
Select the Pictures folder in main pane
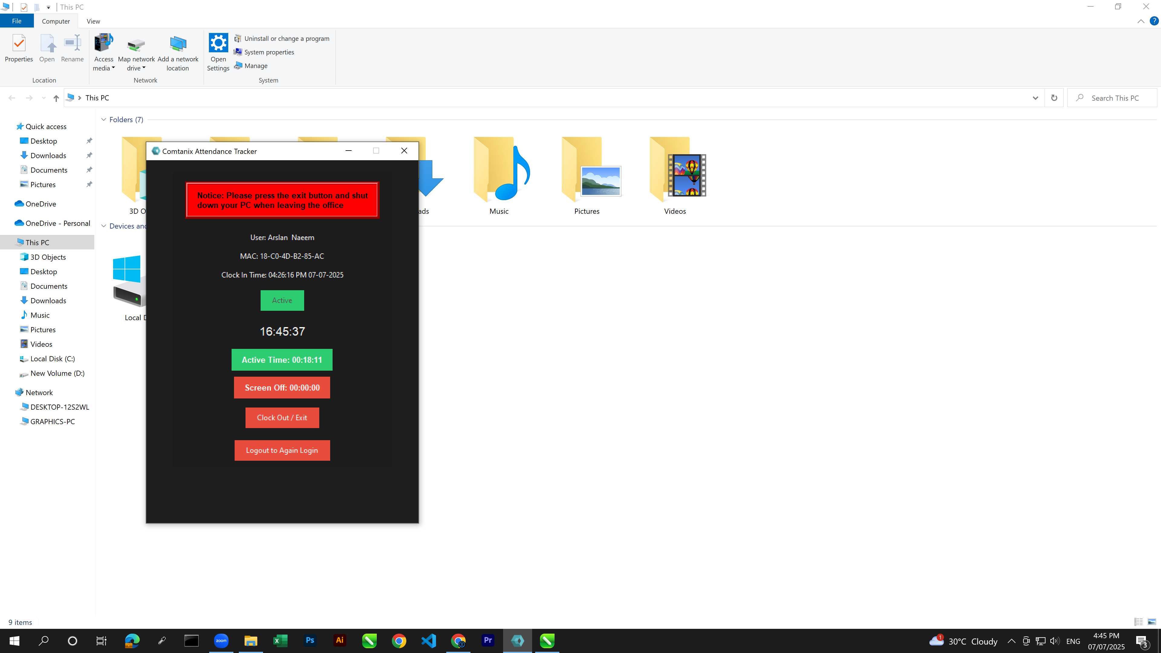point(587,176)
